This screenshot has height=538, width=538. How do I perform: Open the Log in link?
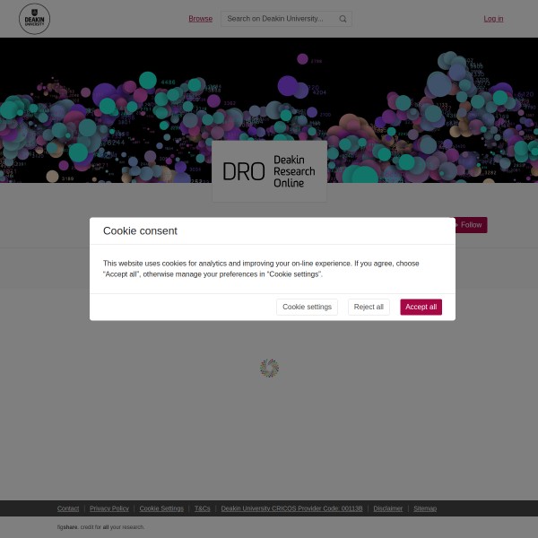coord(493,19)
